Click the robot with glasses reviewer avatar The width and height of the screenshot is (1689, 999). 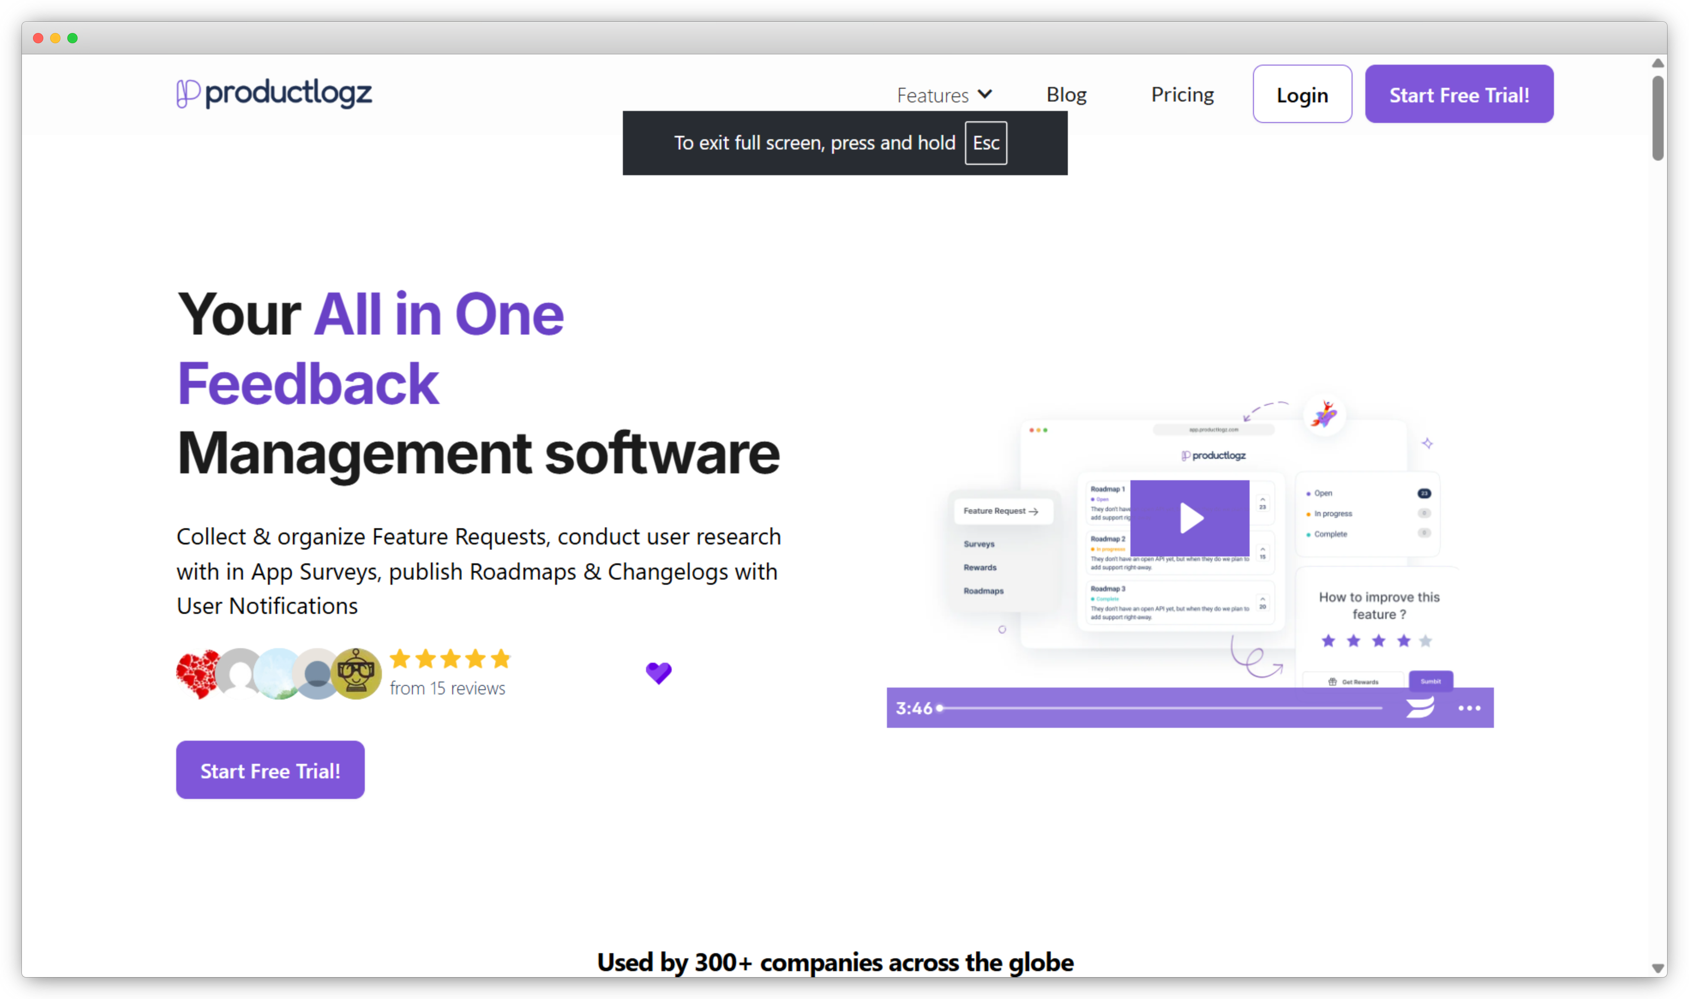coord(356,674)
